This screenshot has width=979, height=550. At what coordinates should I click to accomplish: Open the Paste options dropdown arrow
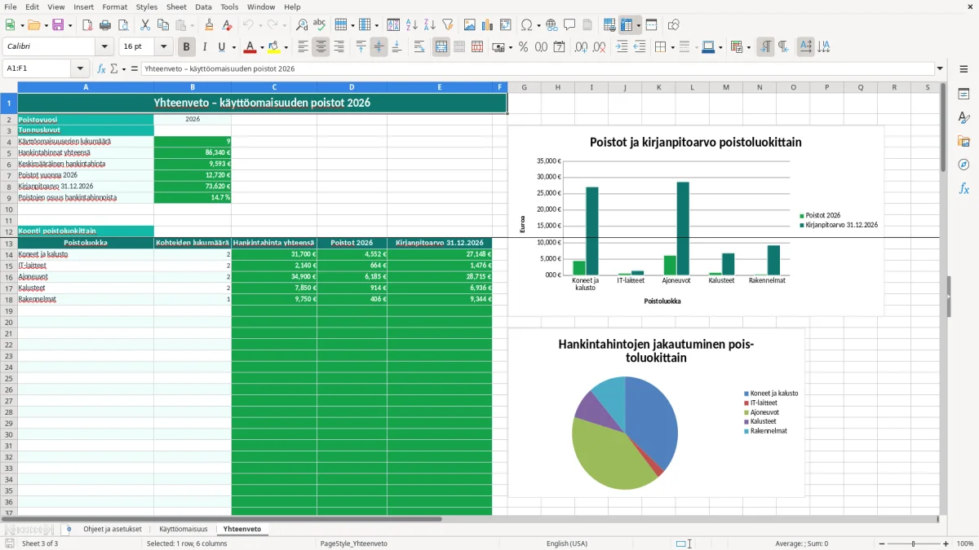[x=193, y=25]
